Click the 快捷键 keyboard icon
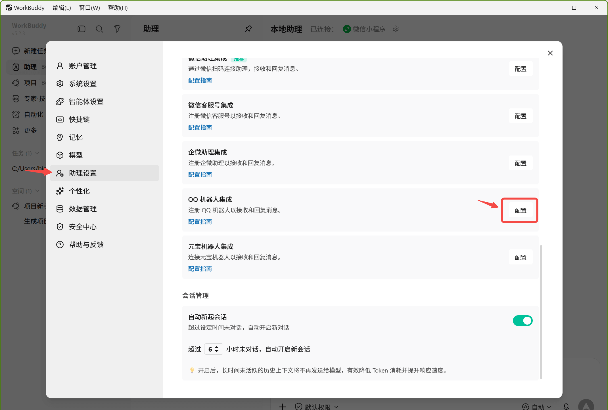 pyautogui.click(x=60, y=119)
